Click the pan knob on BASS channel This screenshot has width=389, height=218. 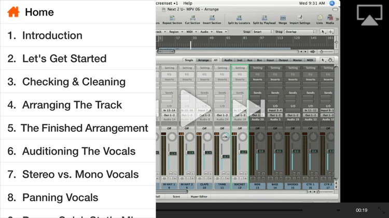278,137
